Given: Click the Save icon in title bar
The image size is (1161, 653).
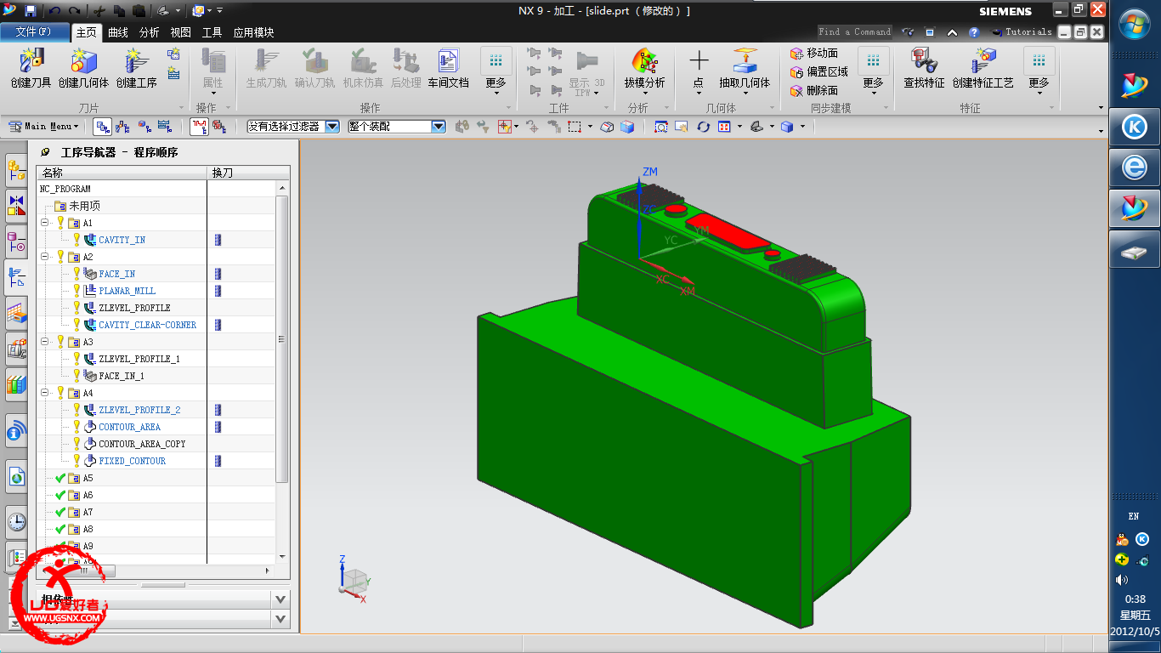Looking at the screenshot, I should pyautogui.click(x=31, y=11).
